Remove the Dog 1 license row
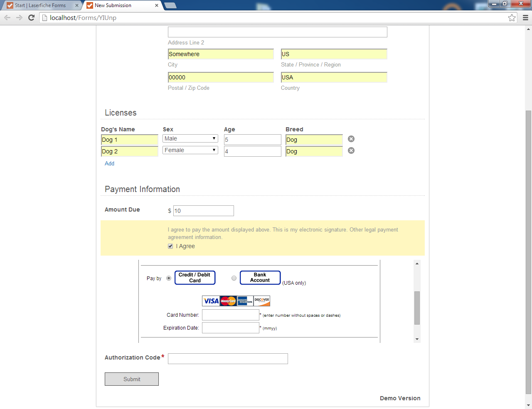This screenshot has width=532, height=409. point(351,139)
